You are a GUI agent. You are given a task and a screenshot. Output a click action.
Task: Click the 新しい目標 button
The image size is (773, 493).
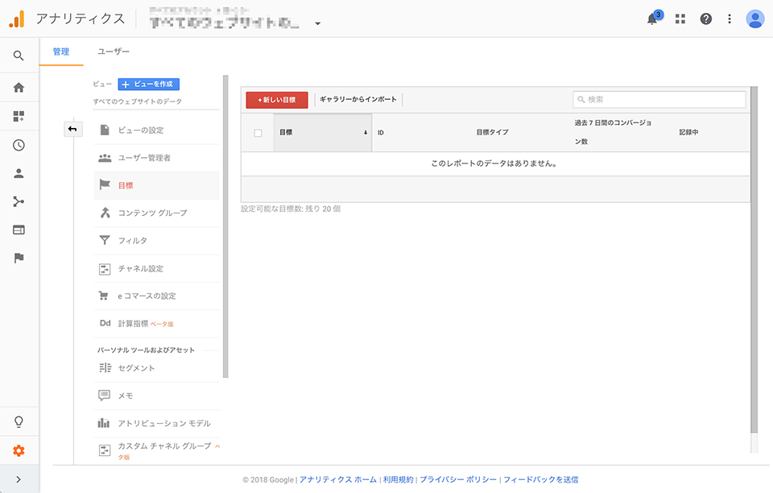point(277,100)
